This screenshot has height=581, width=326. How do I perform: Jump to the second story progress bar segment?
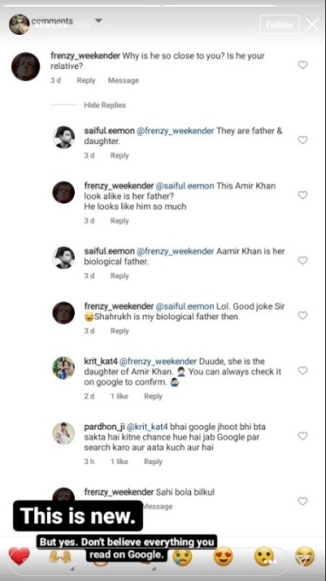coord(219,5)
